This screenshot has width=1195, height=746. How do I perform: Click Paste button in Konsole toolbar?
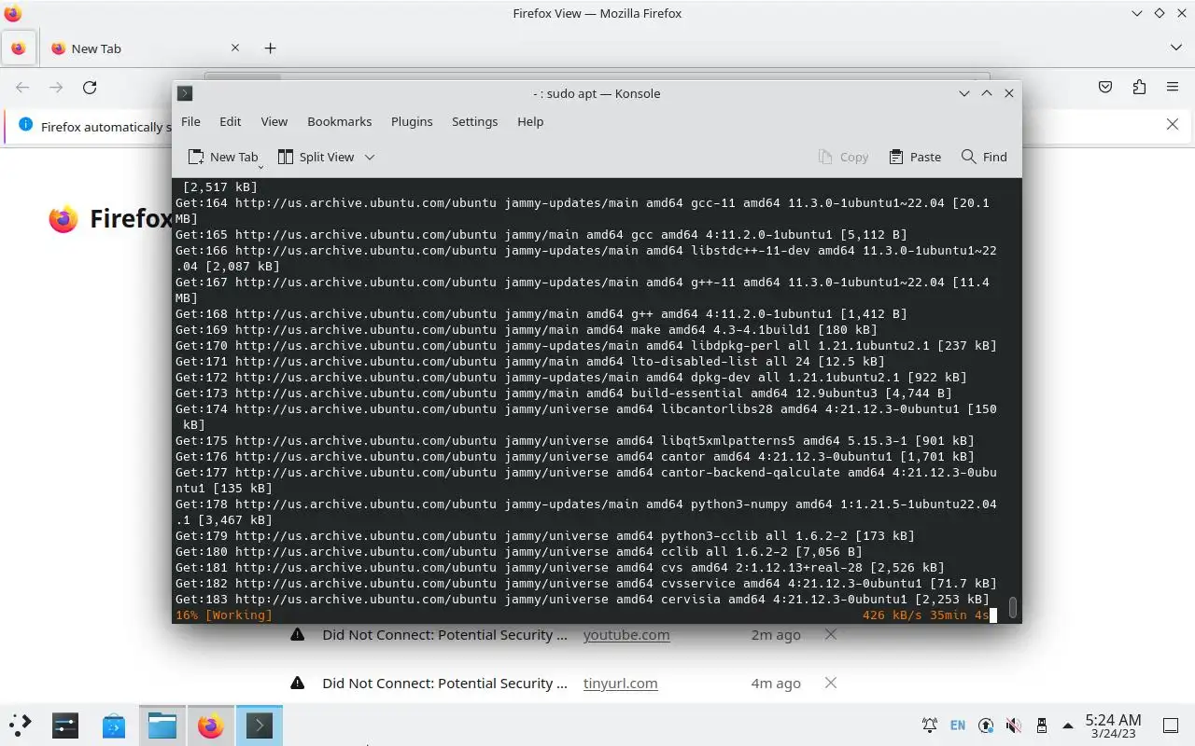click(x=915, y=157)
